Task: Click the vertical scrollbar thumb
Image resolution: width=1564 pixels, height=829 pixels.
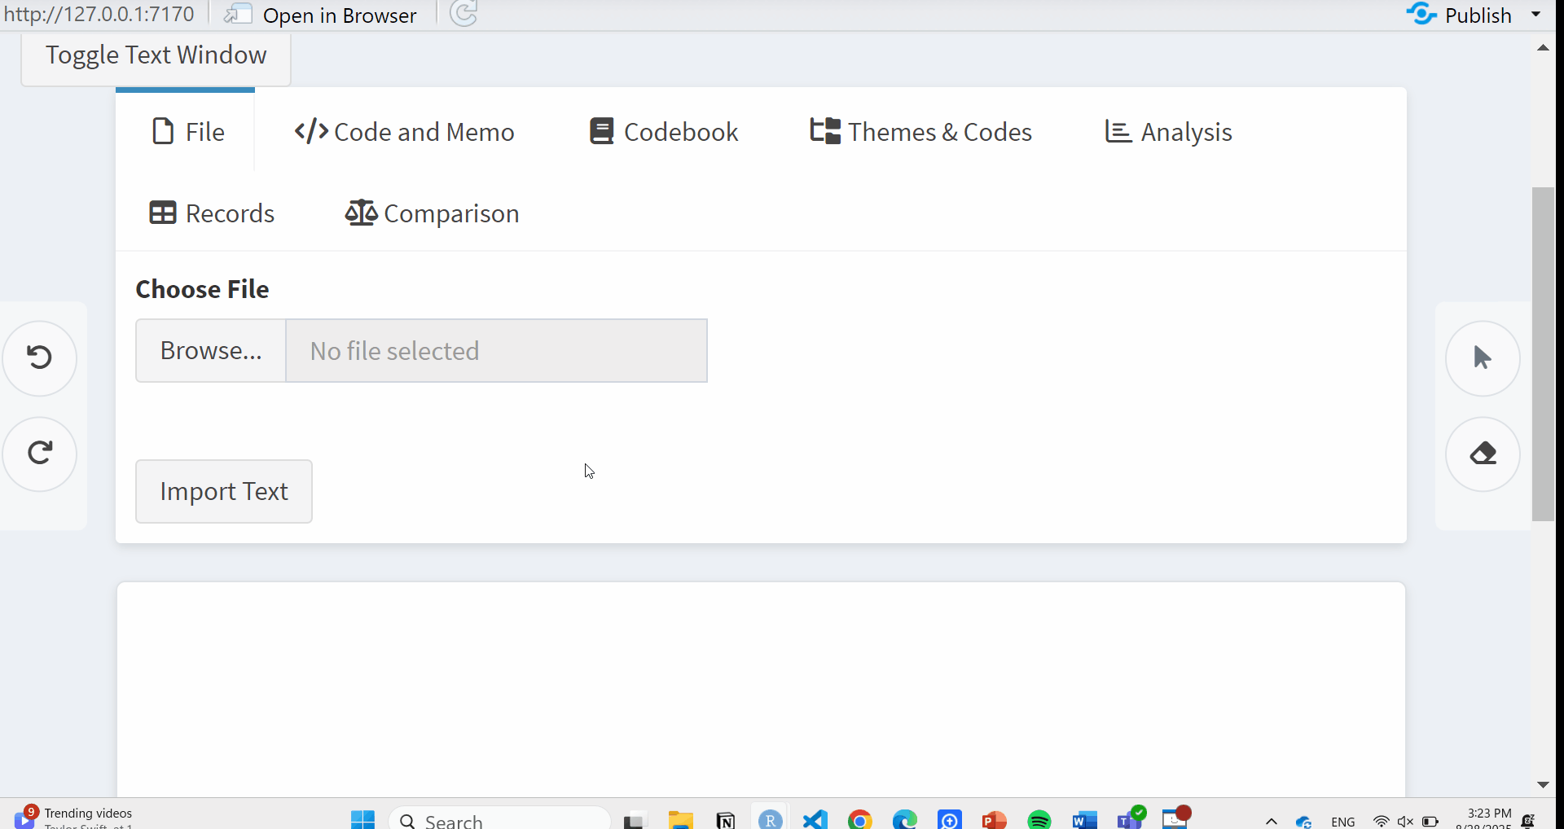Action: click(1543, 354)
